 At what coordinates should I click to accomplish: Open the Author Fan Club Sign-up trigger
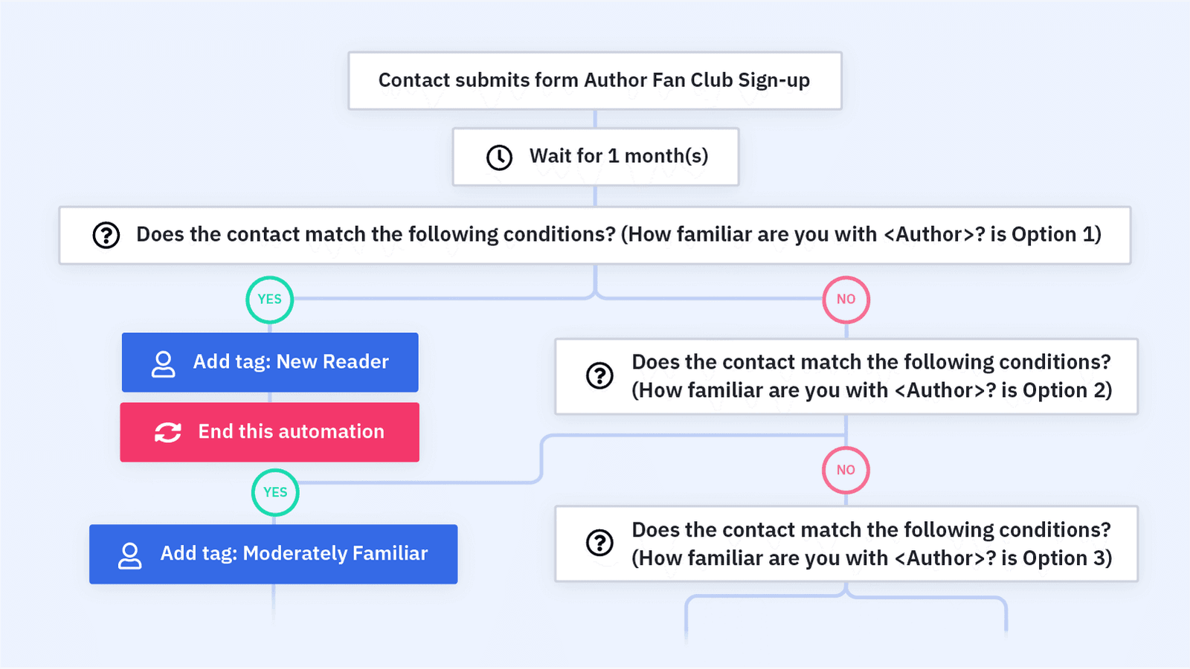(594, 80)
